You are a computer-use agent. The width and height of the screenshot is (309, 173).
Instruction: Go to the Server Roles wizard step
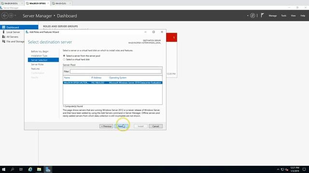(x=37, y=64)
